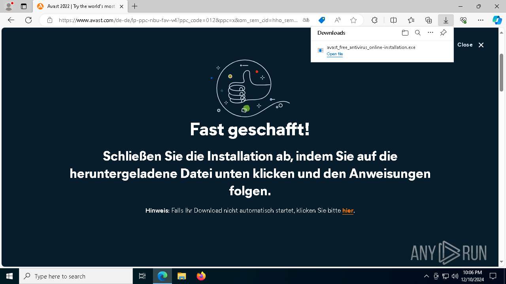Toggle the Downloads toolbar button
Image resolution: width=506 pixels, height=284 pixels.
coord(446,20)
